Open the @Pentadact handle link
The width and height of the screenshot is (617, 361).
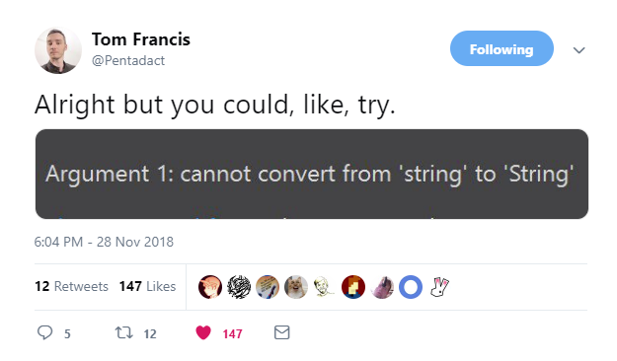[x=128, y=60]
